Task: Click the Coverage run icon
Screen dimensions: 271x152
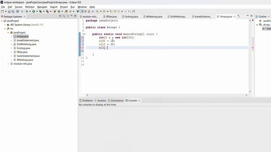Action: tap(40, 11)
